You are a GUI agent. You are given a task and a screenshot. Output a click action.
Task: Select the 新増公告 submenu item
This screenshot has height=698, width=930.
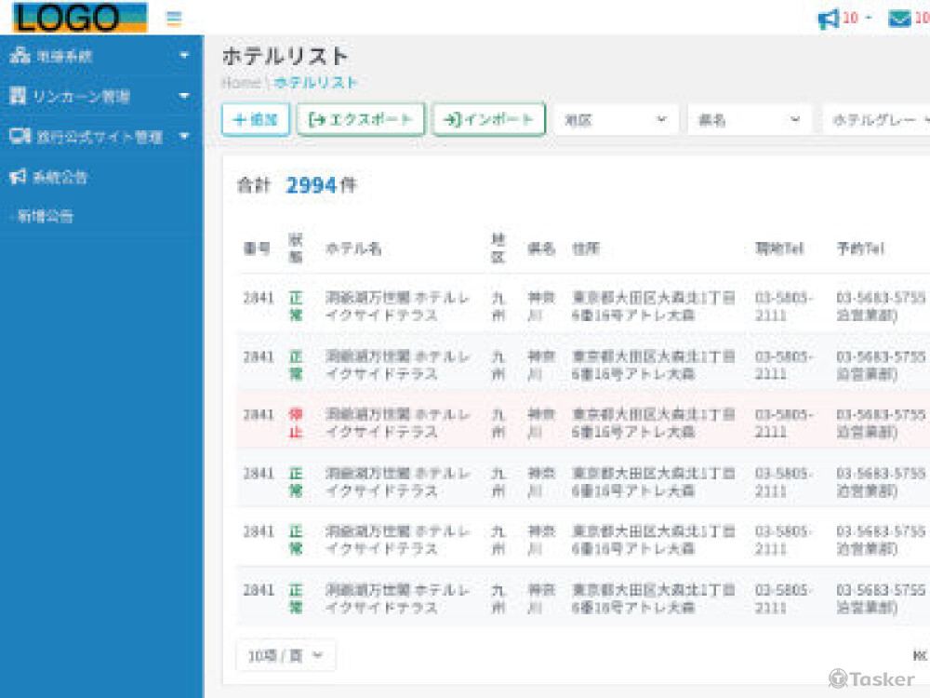(x=45, y=216)
